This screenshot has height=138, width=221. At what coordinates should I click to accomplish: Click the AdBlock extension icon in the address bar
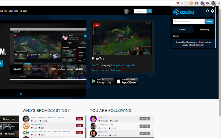(178, 3)
